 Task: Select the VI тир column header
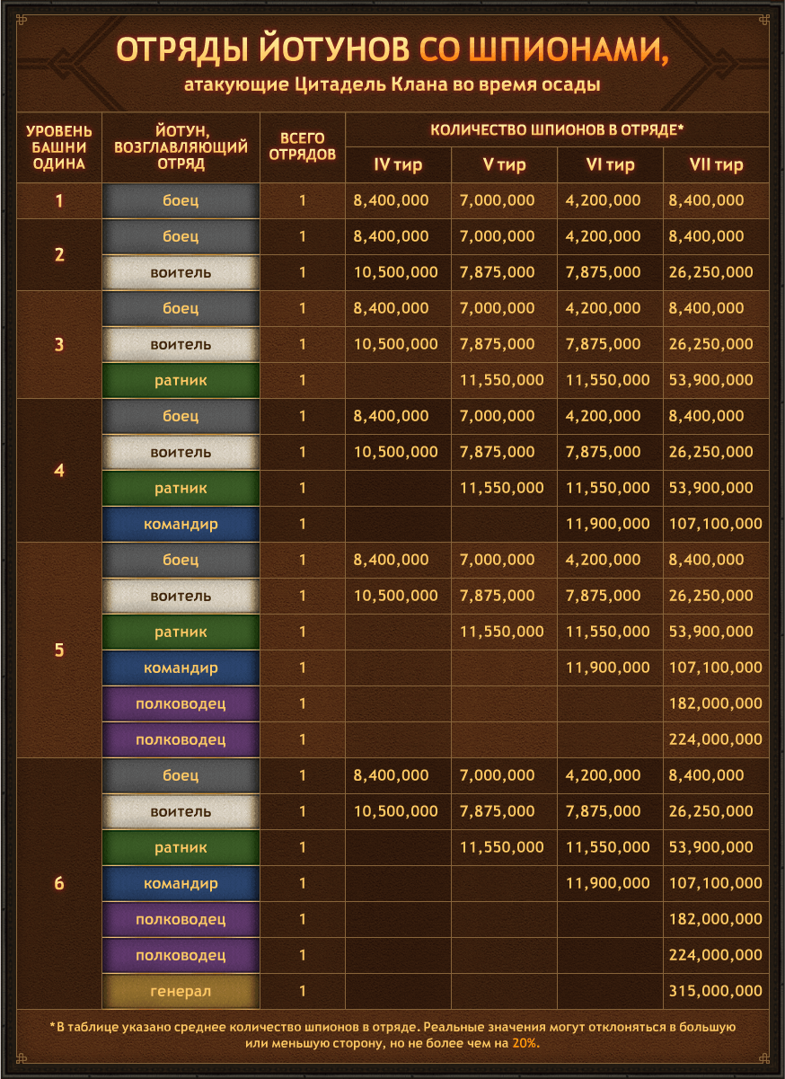[610, 164]
